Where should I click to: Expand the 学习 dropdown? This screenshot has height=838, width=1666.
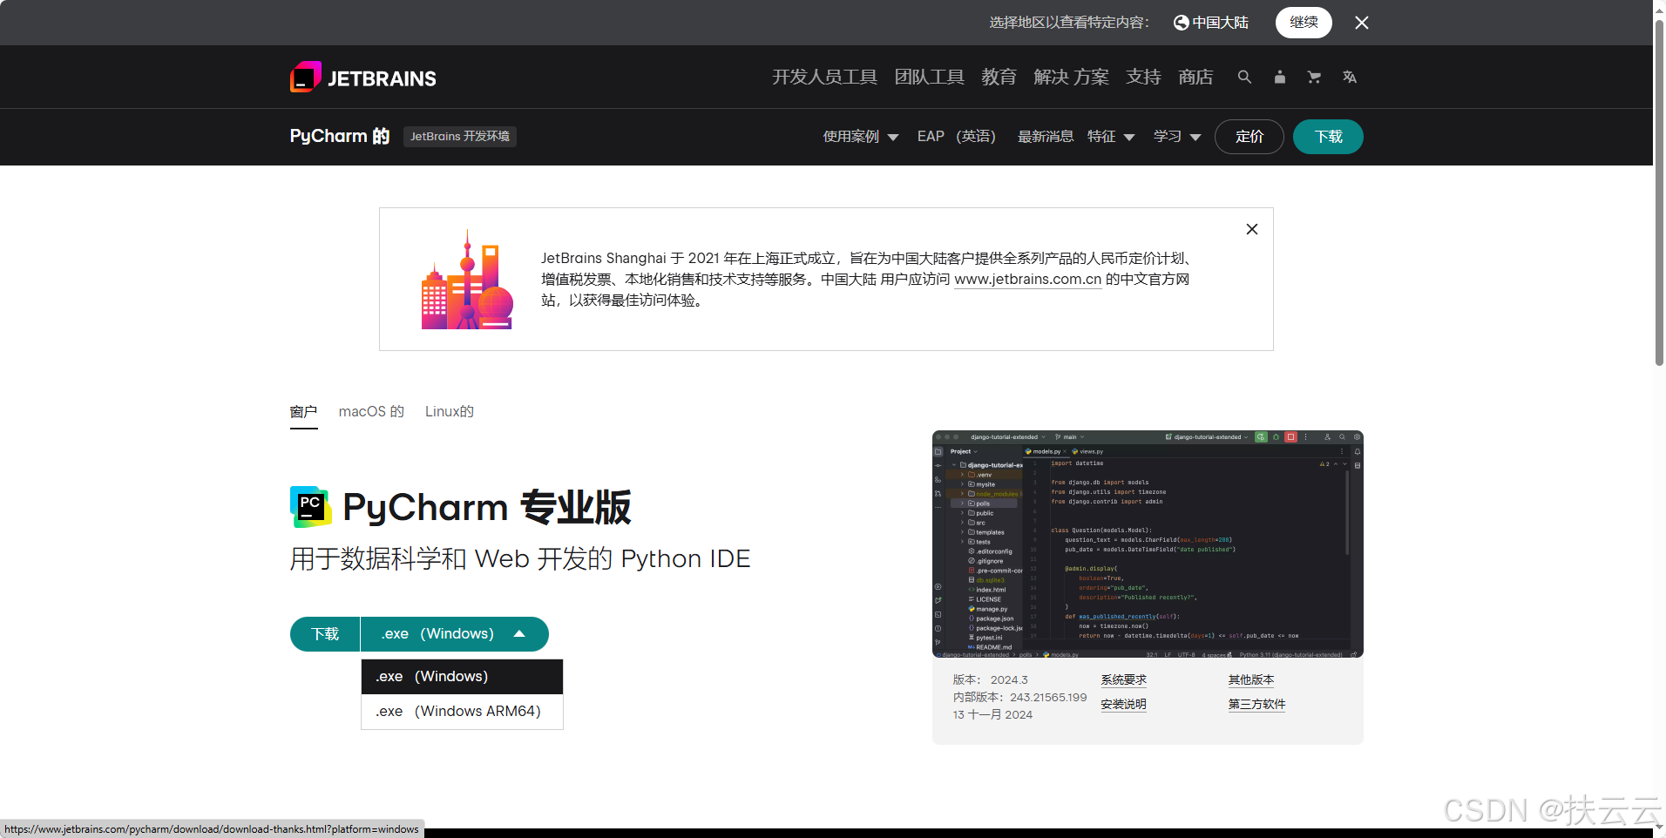1177,137
